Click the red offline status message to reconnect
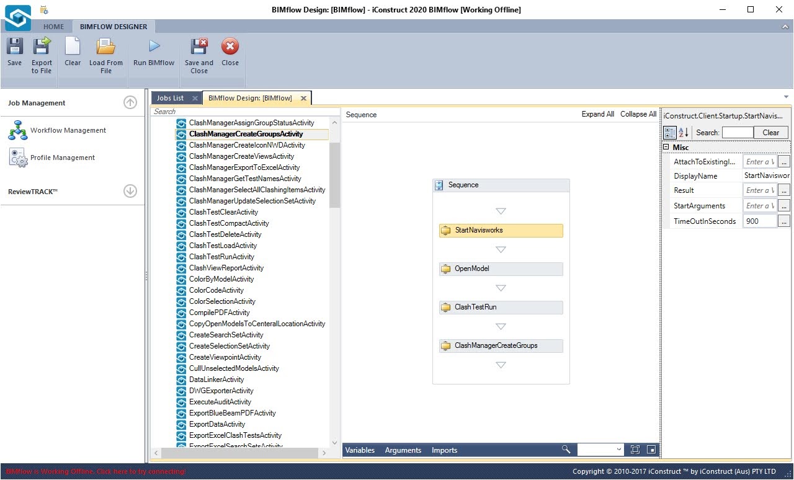The image size is (794, 480). (x=96, y=471)
